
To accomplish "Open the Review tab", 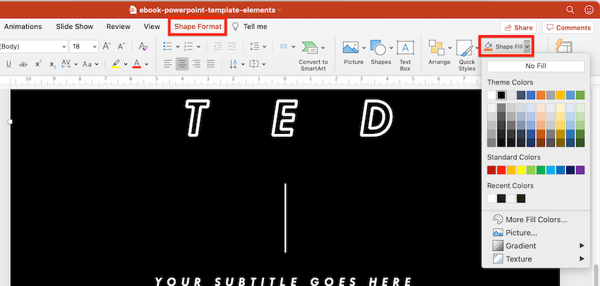I will [x=118, y=27].
